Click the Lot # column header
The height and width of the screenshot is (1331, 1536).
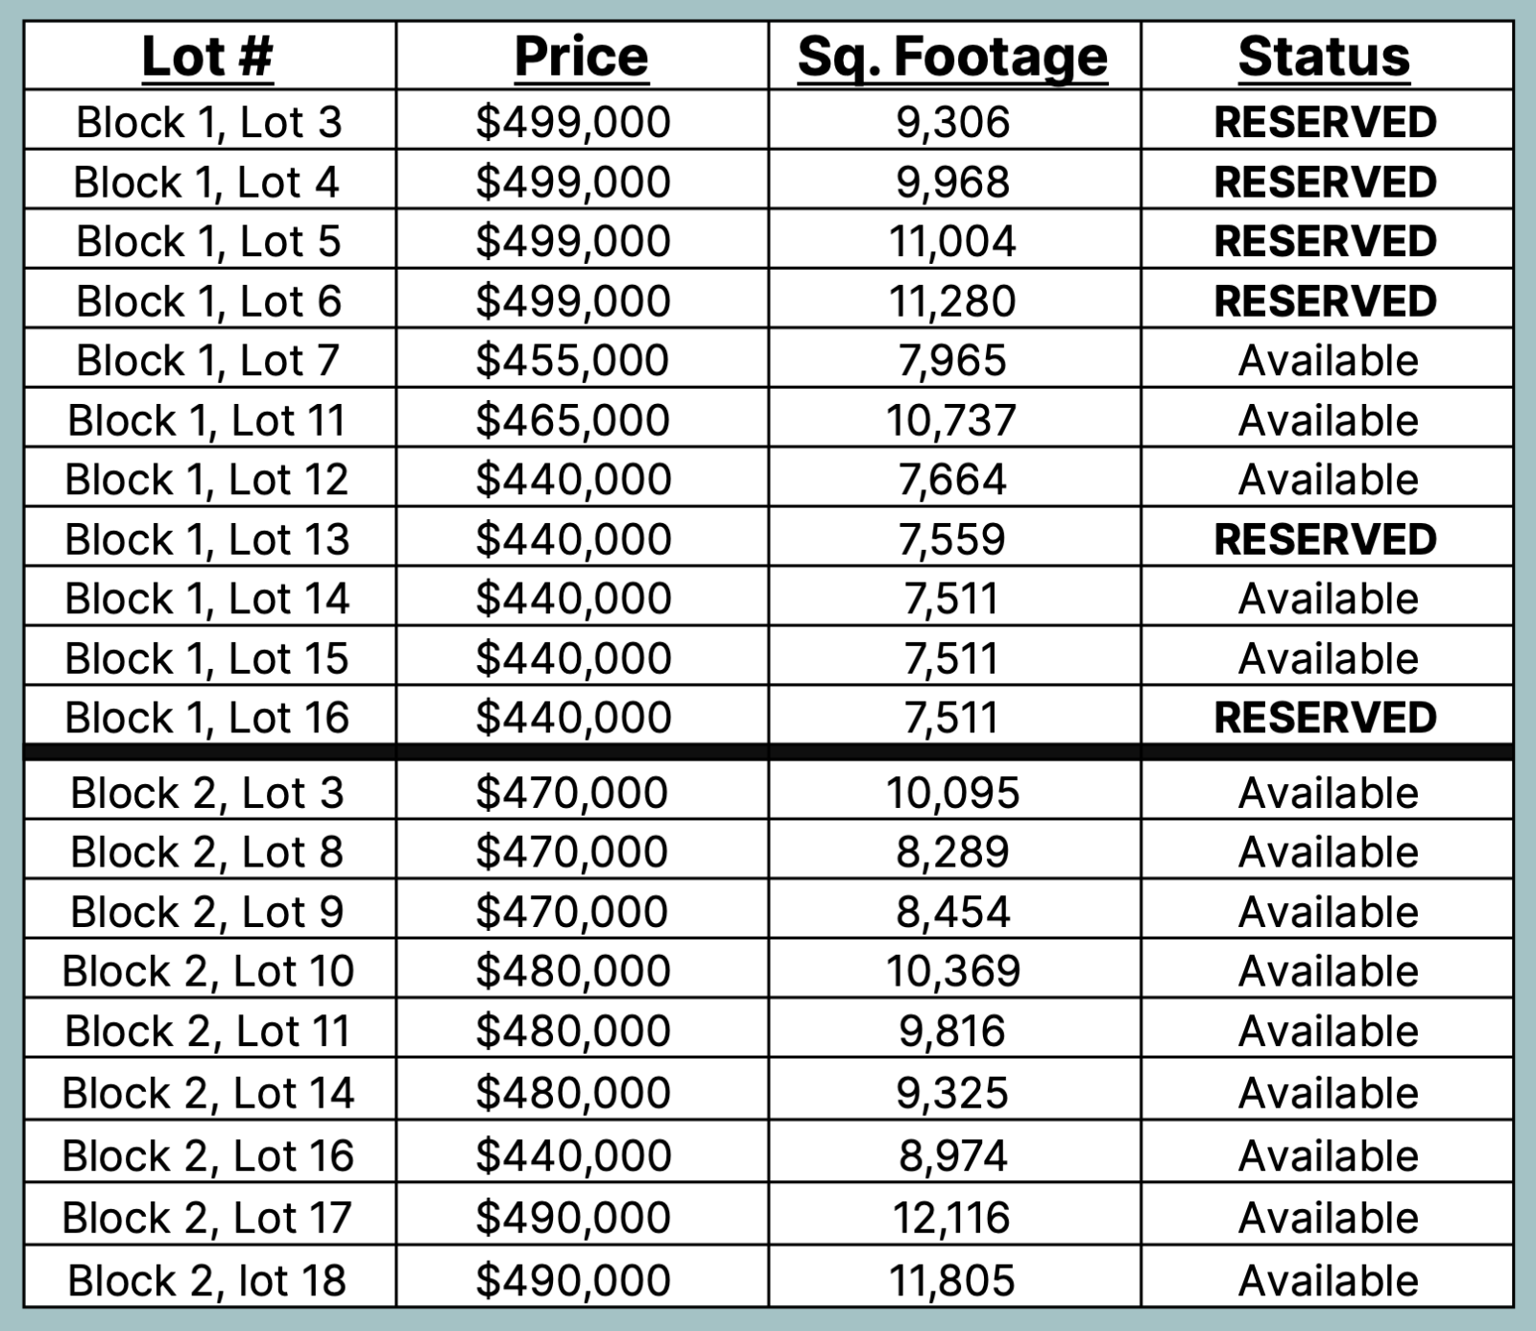tap(207, 57)
